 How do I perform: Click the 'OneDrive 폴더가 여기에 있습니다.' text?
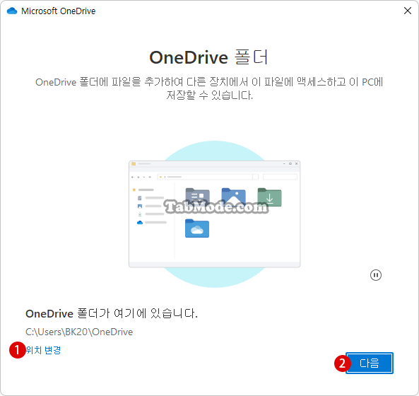(x=112, y=313)
